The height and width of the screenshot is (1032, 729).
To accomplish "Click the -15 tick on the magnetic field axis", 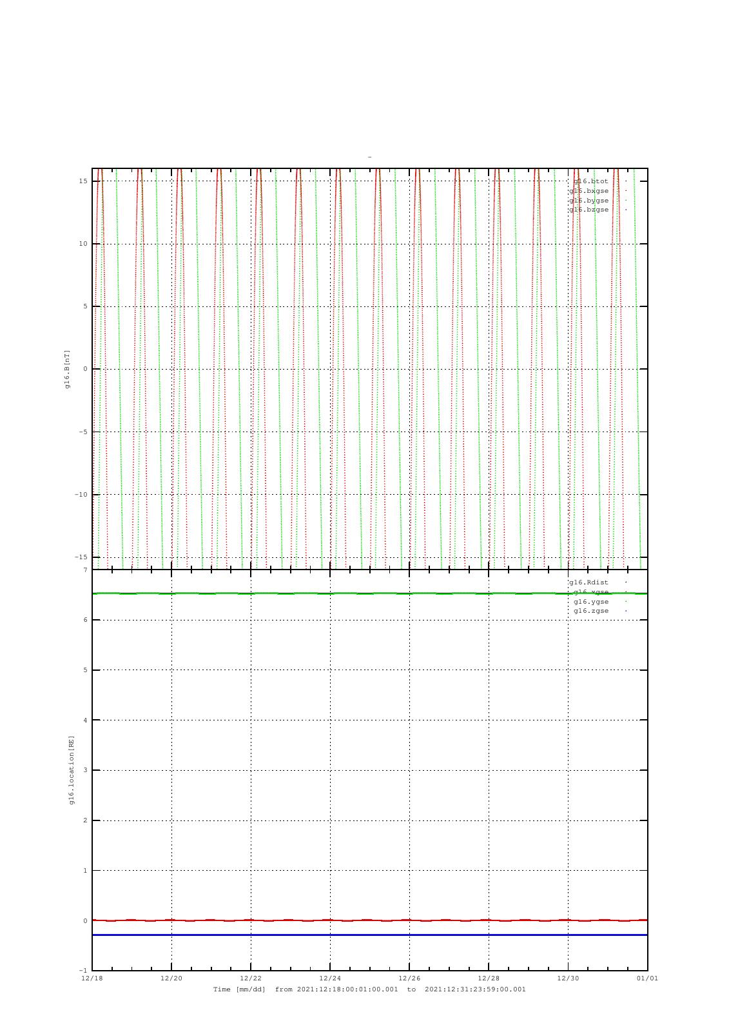I will tap(81, 557).
